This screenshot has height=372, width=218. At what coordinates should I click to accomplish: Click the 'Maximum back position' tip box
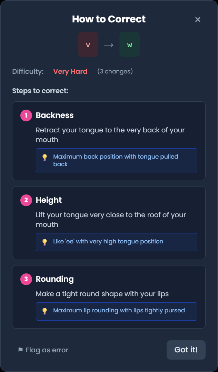[117, 160]
